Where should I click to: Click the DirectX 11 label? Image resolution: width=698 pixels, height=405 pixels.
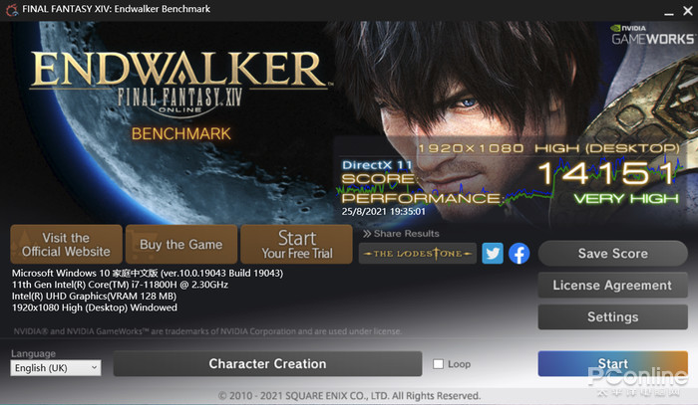tap(377, 165)
